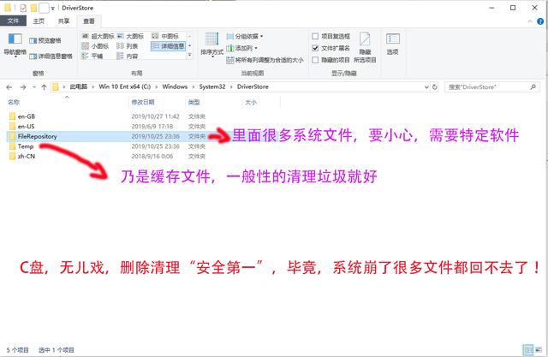Sort by 类型 type column header
The image size is (548, 357).
coord(213,103)
